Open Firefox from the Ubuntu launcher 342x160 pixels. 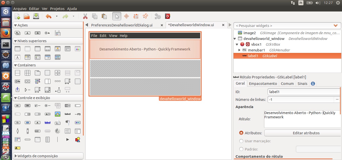click(6, 33)
